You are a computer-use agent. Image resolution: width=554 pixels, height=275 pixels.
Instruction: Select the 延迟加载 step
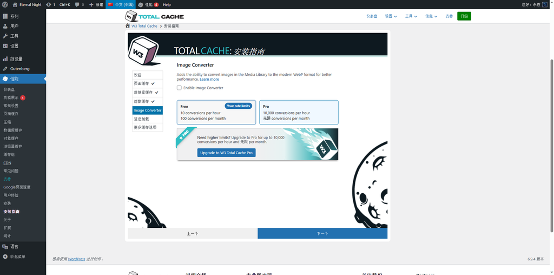click(x=148, y=119)
